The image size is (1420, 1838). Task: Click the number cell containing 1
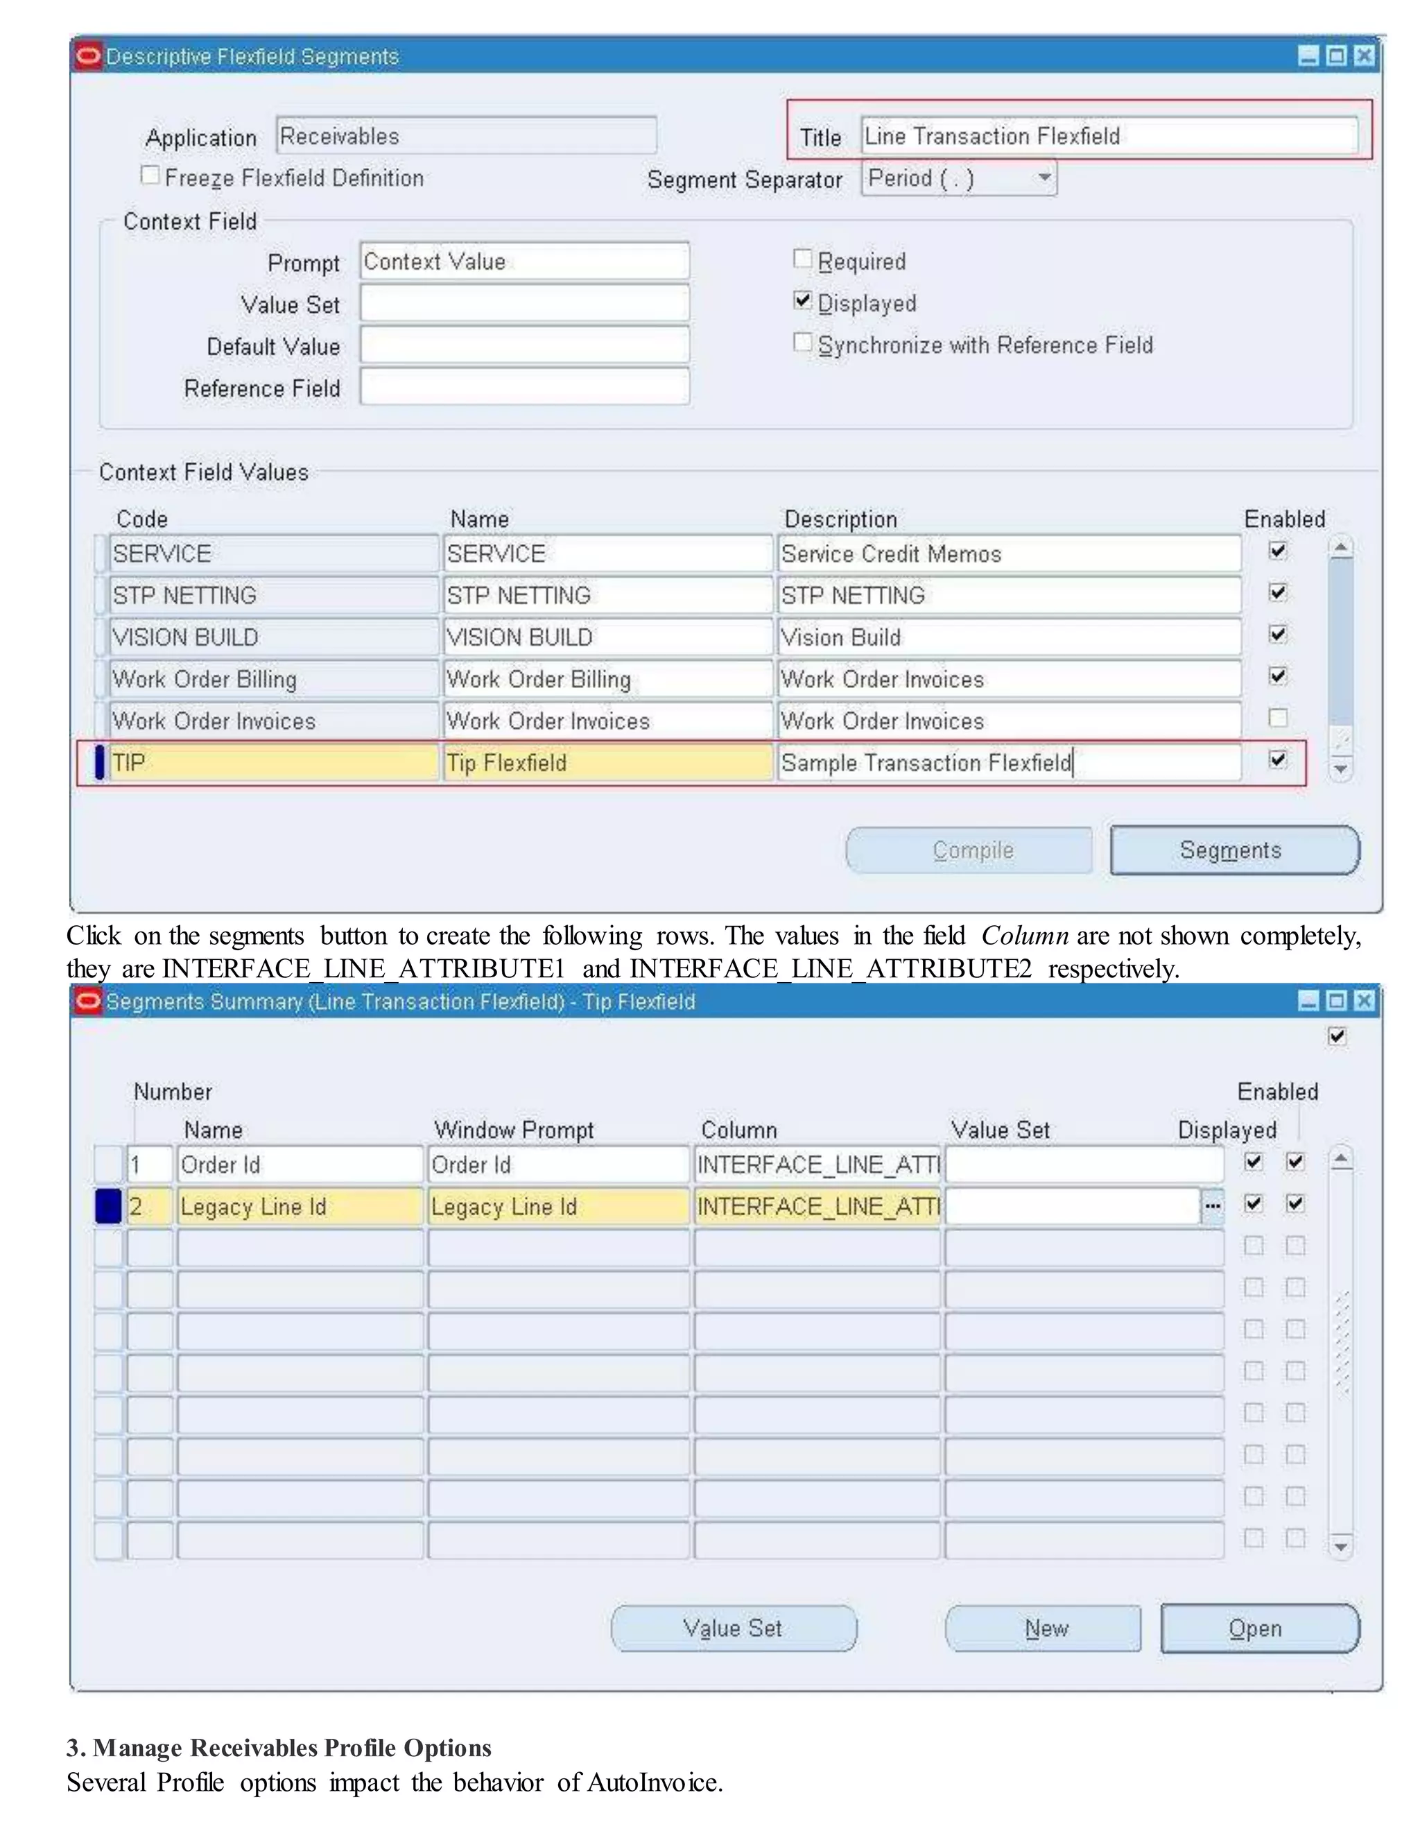(x=150, y=1165)
